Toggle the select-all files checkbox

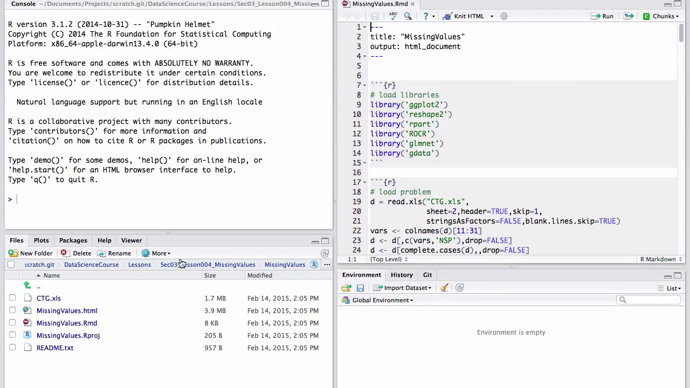[11, 265]
